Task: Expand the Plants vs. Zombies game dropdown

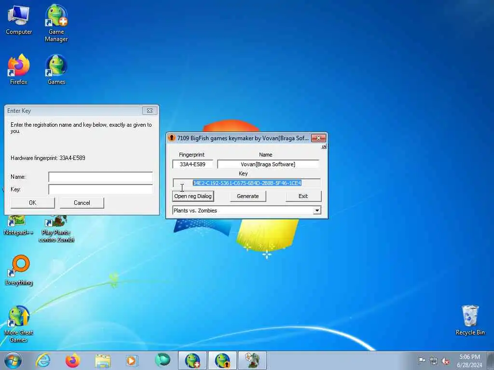Action: (x=317, y=211)
